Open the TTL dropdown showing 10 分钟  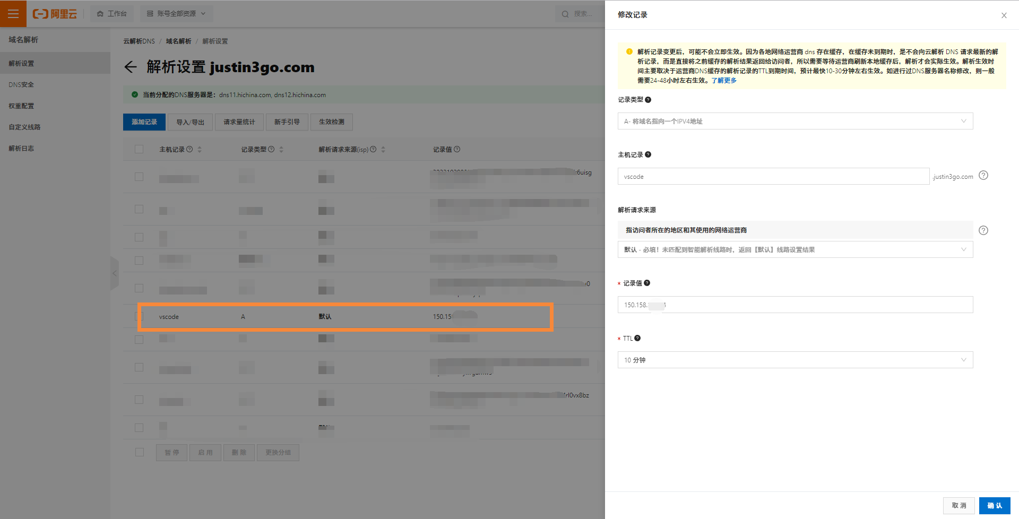(x=795, y=359)
